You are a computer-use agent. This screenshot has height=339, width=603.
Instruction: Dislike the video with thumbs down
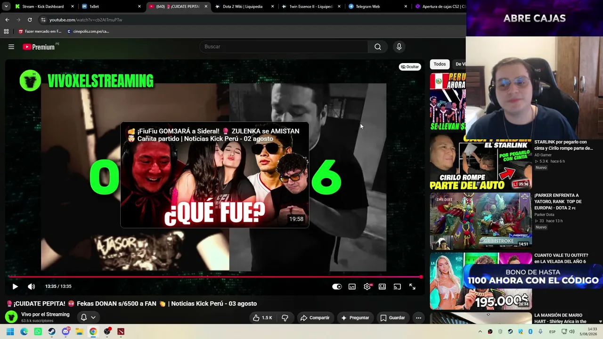[285, 318]
